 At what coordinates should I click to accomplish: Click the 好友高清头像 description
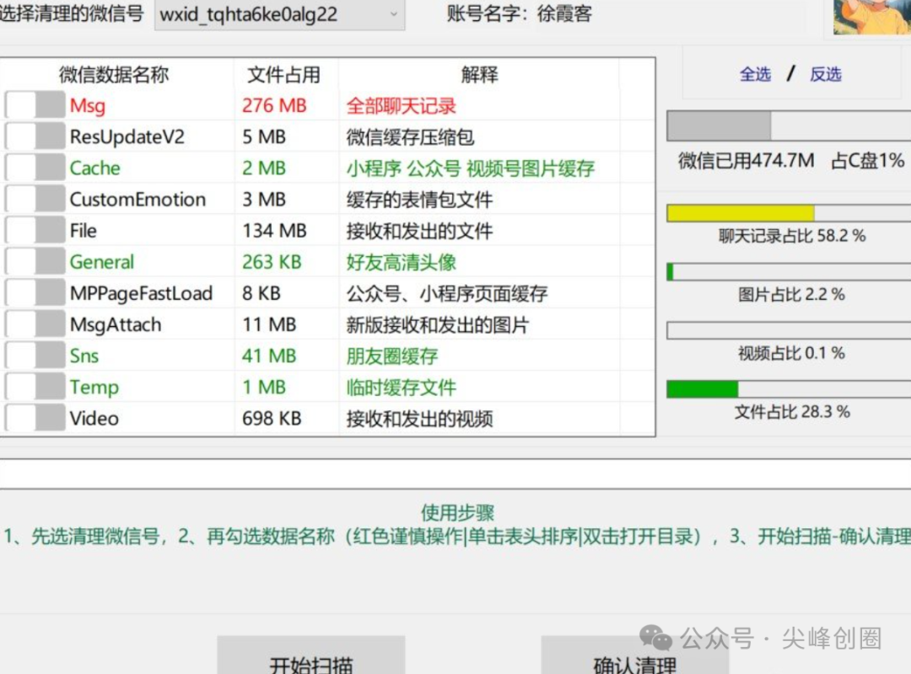point(401,262)
